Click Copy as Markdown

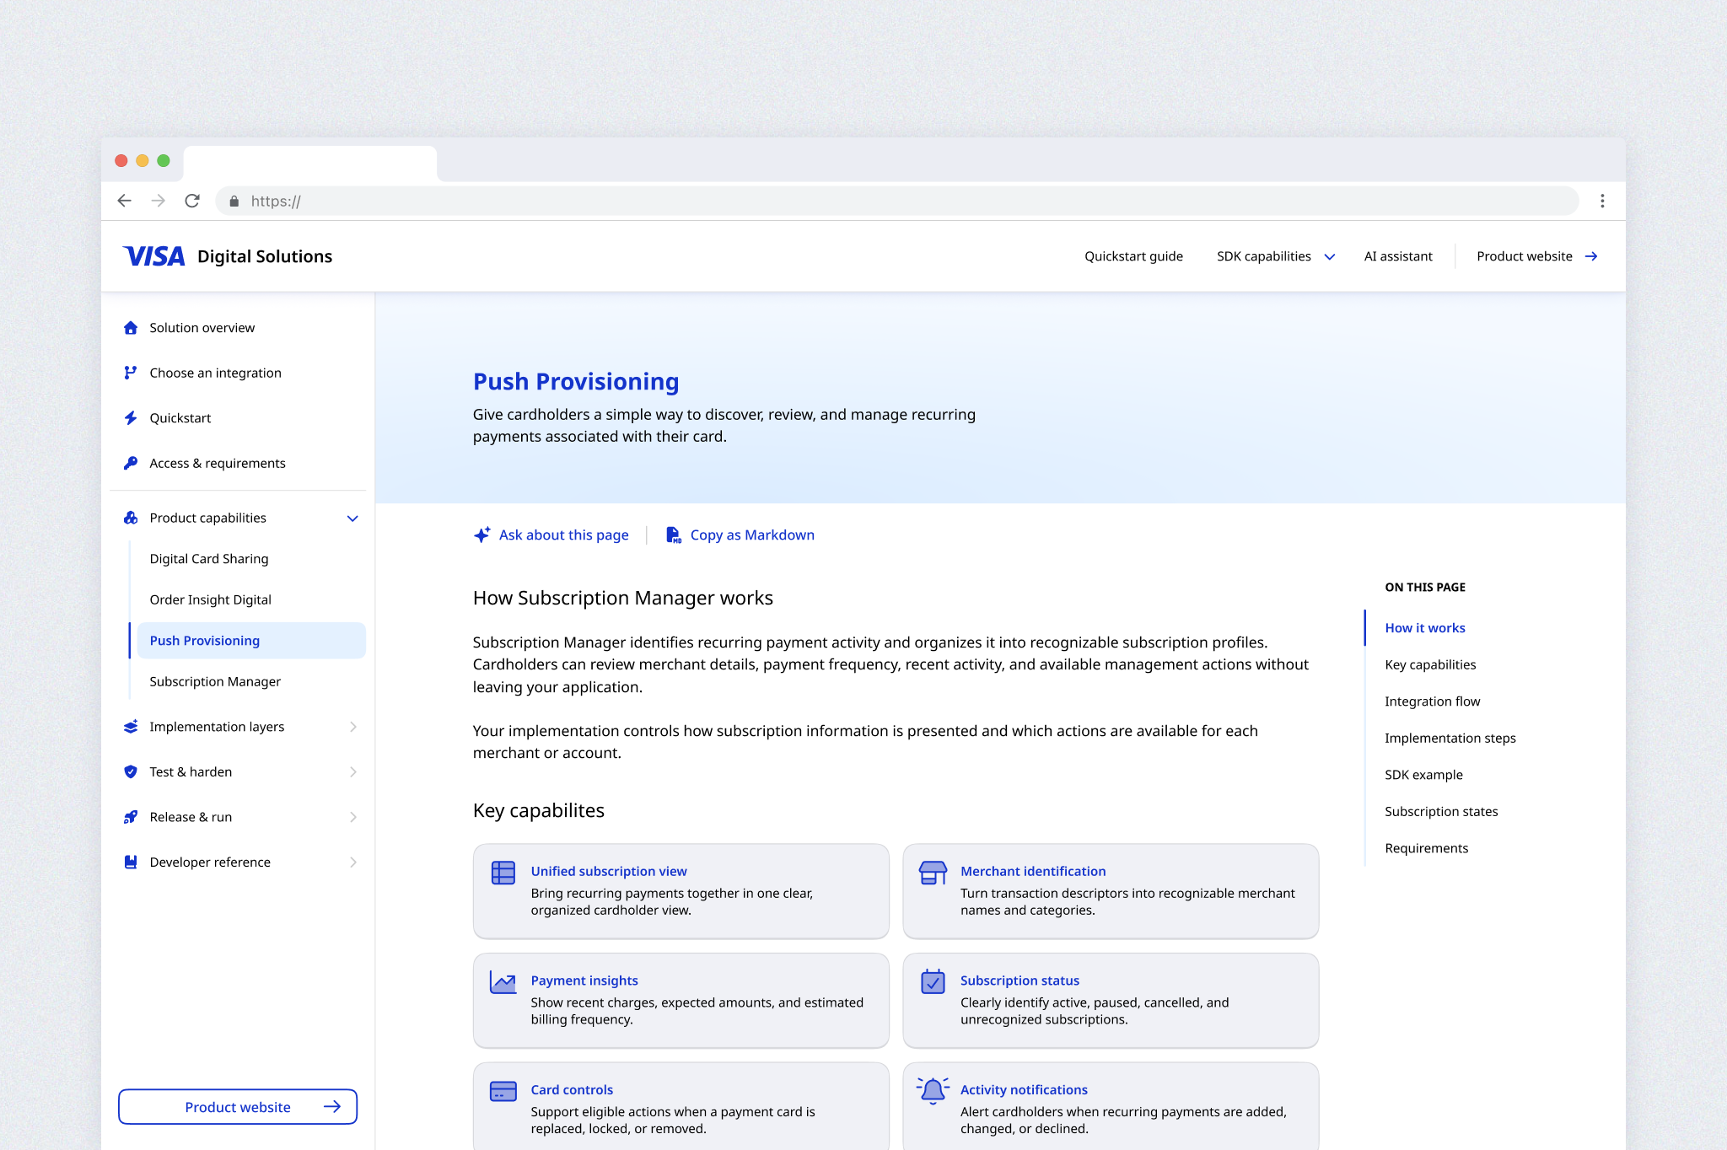tap(740, 535)
